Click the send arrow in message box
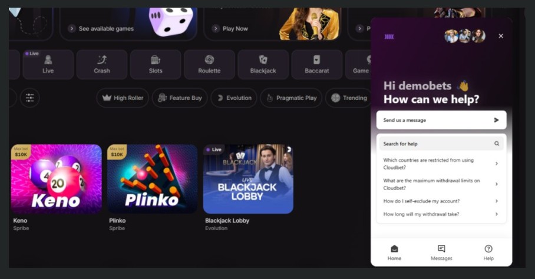535x279 pixels. point(496,120)
